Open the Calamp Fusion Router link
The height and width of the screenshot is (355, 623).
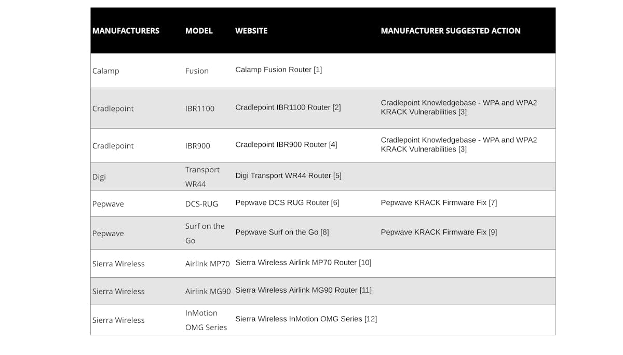[x=278, y=70]
